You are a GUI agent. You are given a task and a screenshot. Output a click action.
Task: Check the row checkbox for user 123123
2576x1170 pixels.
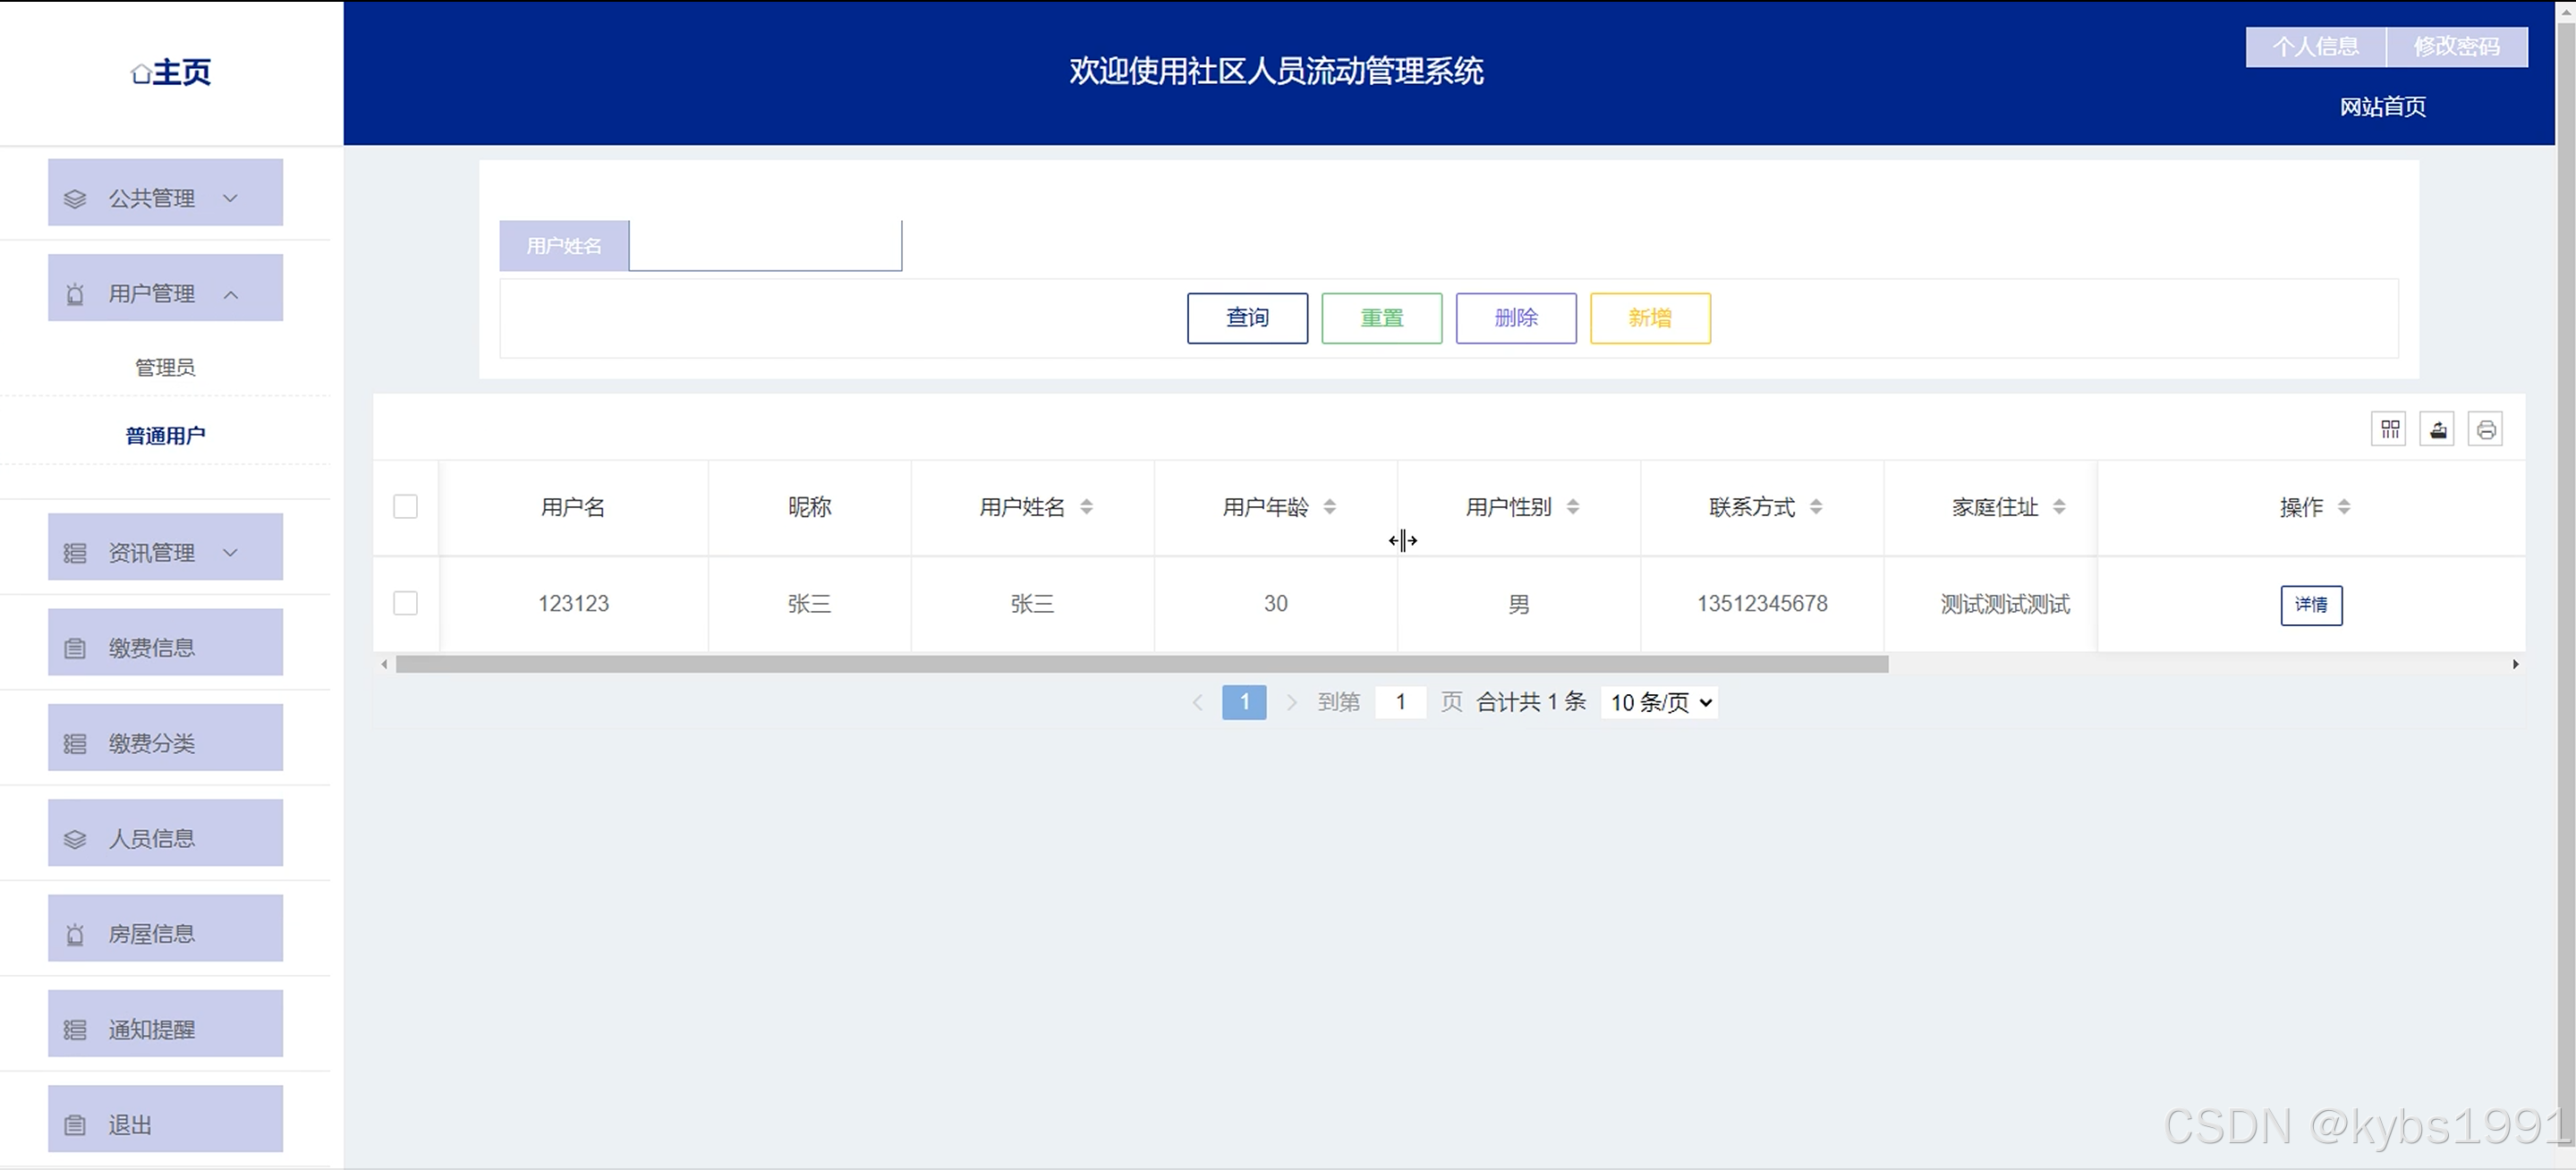pyautogui.click(x=405, y=603)
